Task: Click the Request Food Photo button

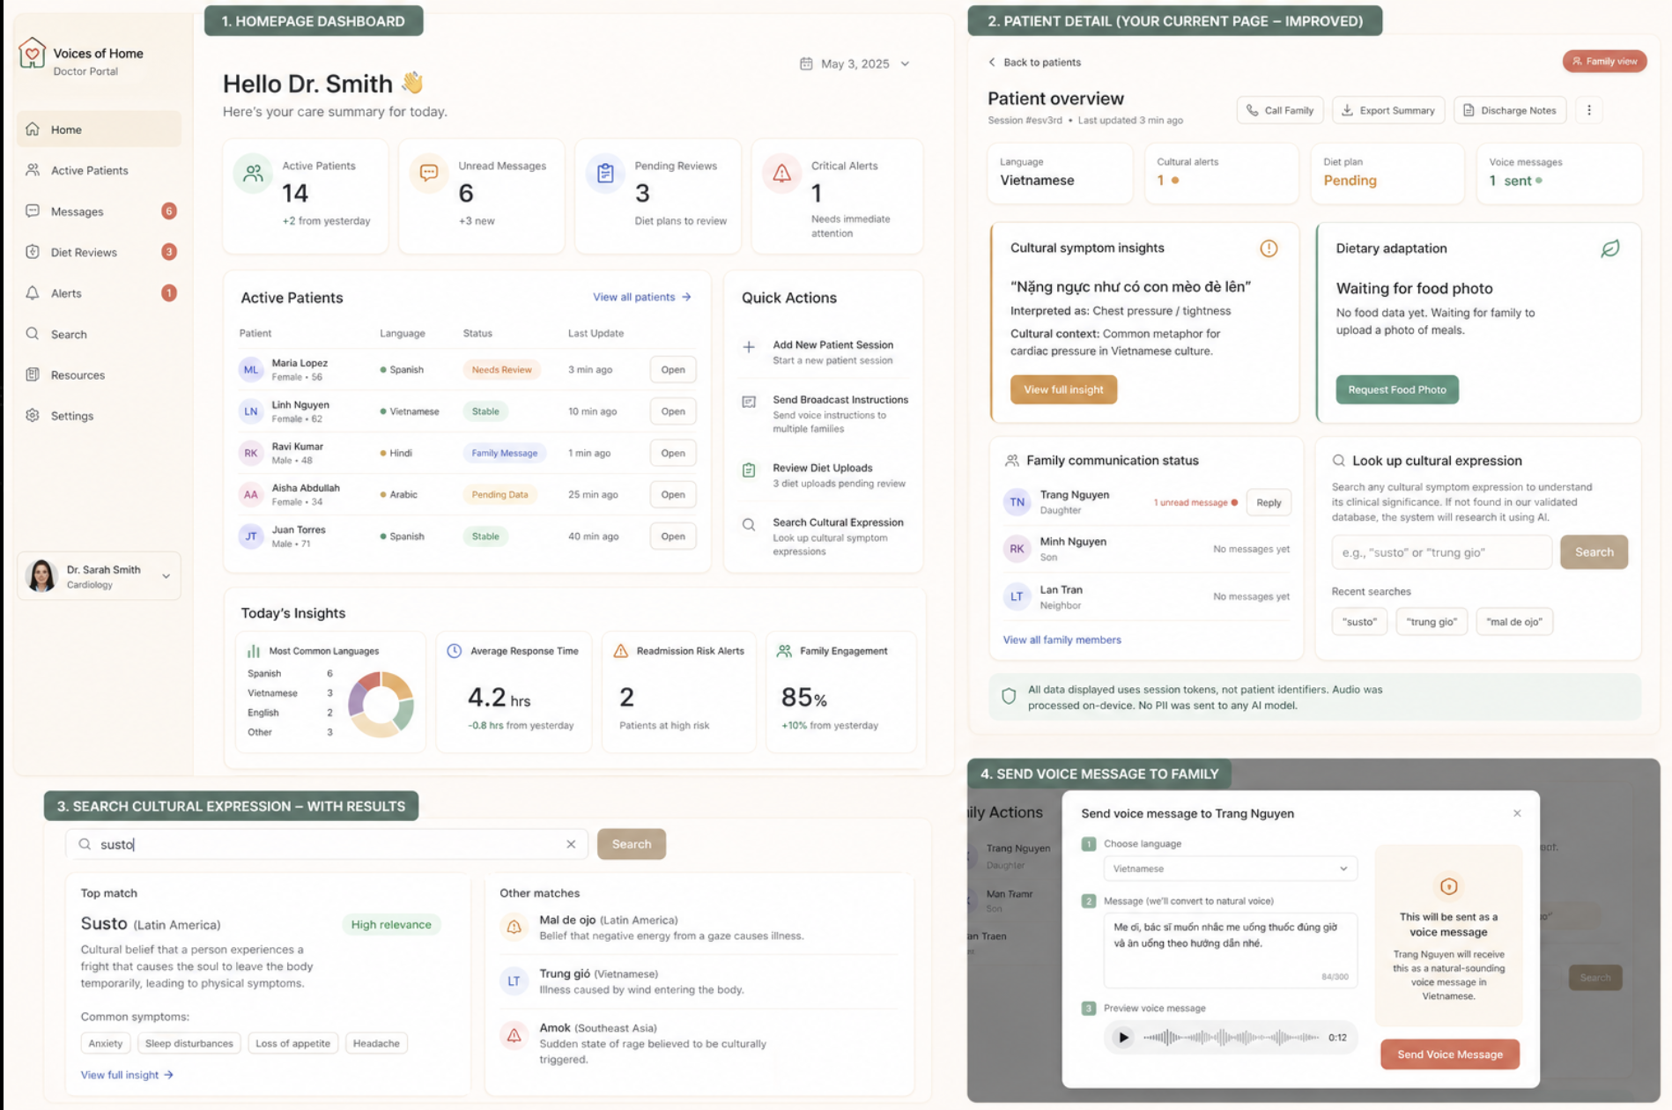Action: coord(1397,389)
